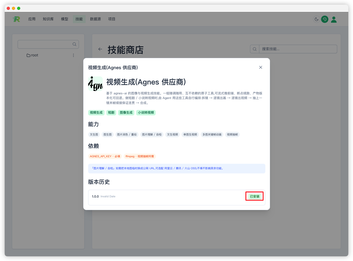Image resolution: width=353 pixels, height=261 pixels.
Task: Click the large 视频生成(Agnes 供应商) skill title
Action: pyautogui.click(x=146, y=82)
